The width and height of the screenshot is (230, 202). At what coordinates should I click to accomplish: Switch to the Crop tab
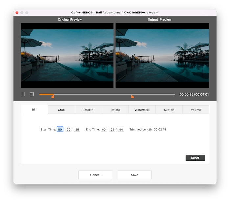(61, 110)
